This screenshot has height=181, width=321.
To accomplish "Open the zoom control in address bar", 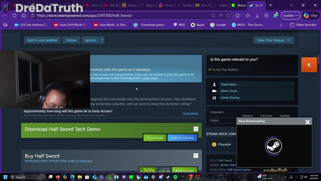I will tap(213, 16).
